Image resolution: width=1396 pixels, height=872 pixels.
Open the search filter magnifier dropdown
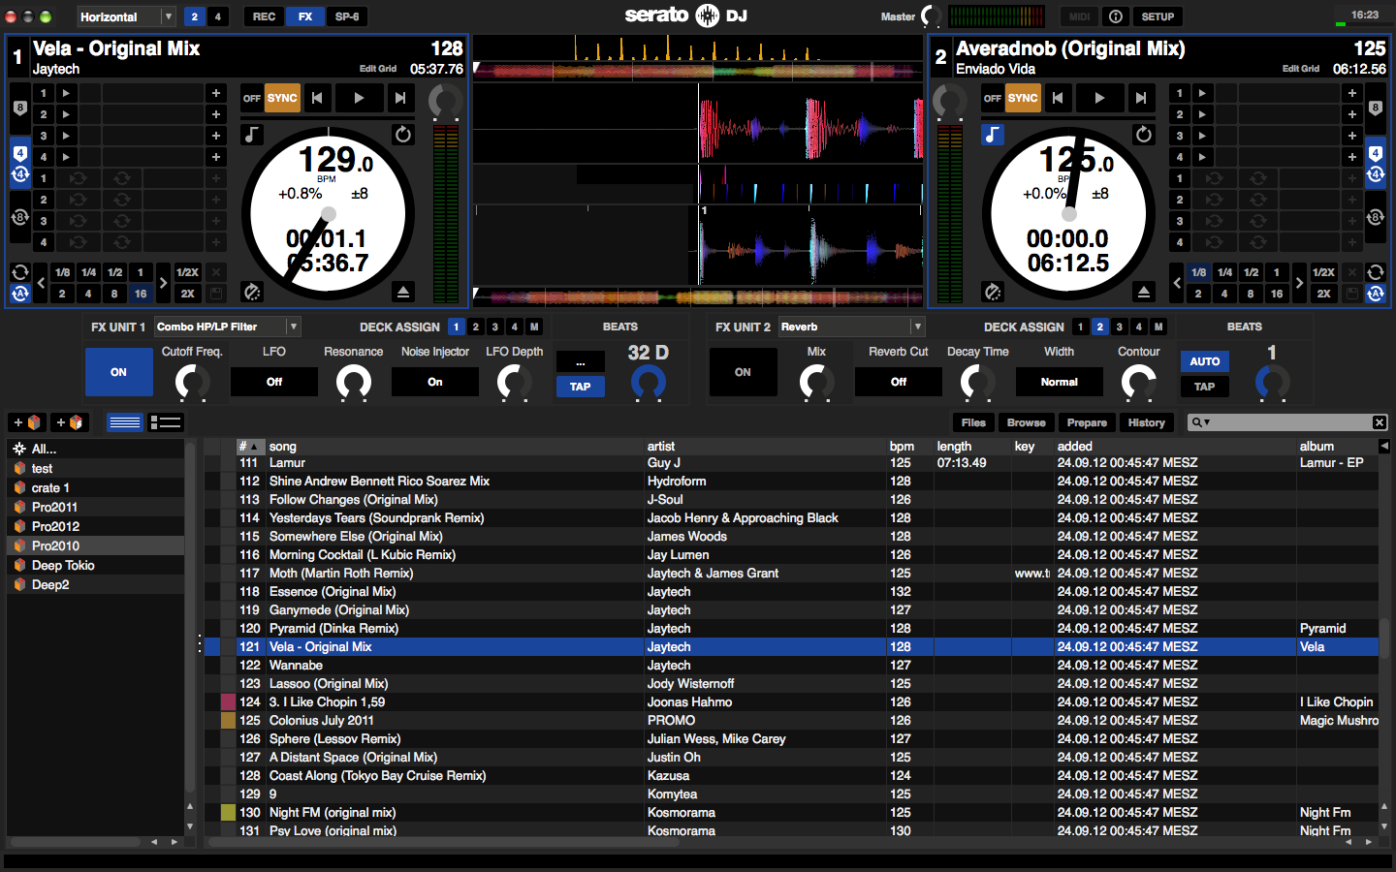point(1201,422)
